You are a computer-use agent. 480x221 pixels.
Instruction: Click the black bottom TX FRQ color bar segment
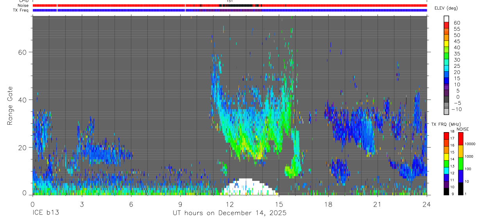[x=446, y=191]
